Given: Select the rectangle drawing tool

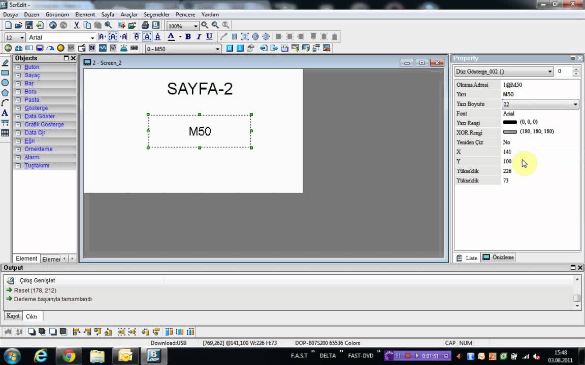Looking at the screenshot, I should (x=5, y=73).
